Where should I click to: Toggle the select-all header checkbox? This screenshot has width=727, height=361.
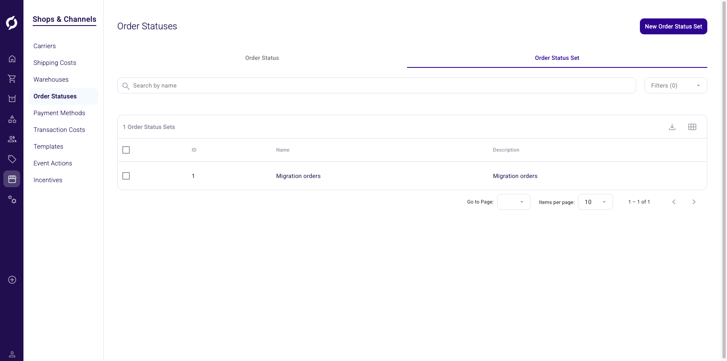126,150
